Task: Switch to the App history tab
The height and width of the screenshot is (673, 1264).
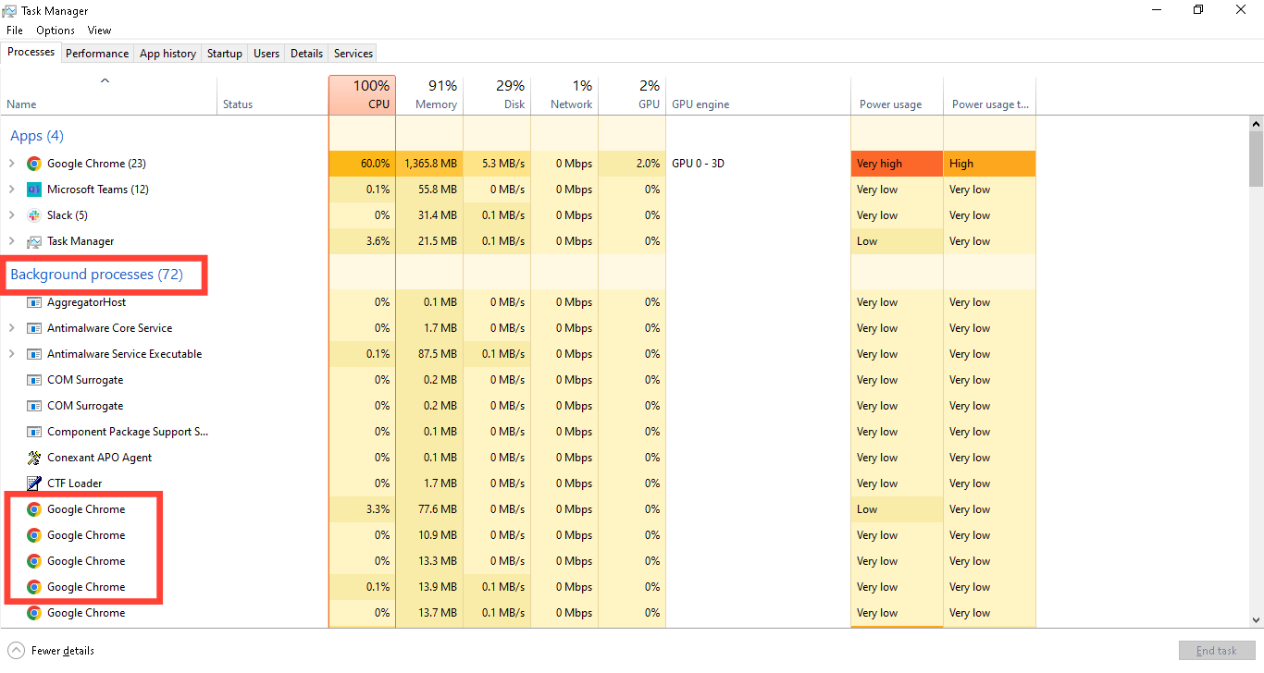Action: tap(167, 54)
